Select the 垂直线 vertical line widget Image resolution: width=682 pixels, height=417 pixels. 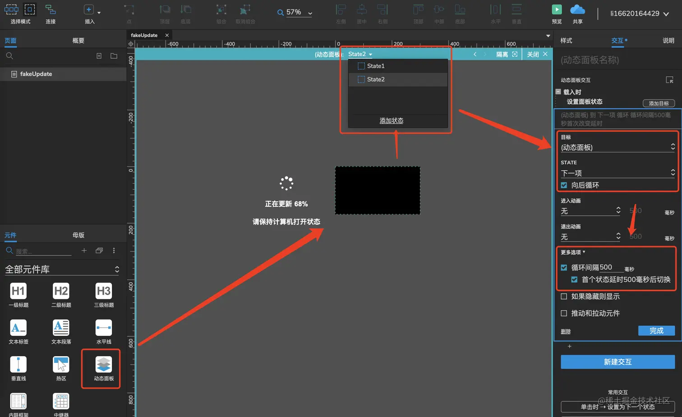coord(18,368)
